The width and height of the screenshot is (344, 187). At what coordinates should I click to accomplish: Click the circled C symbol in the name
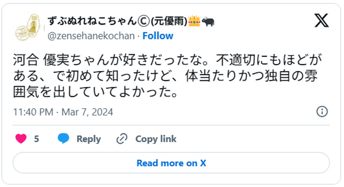(143, 21)
